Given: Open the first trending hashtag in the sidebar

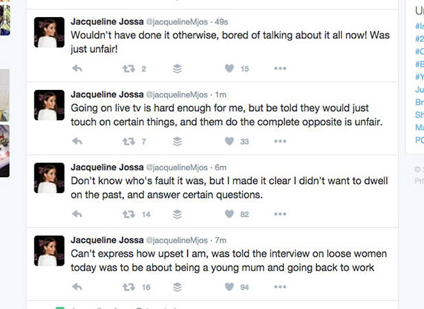Looking at the screenshot, I should pos(419,26).
